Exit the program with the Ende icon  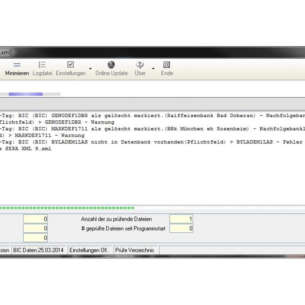coord(167,65)
